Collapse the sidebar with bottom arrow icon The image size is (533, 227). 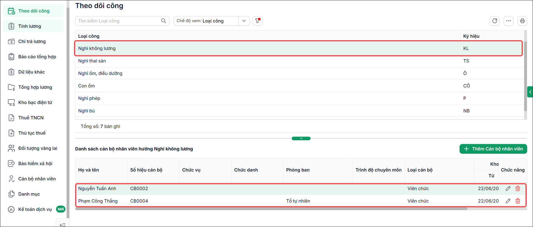tap(63, 225)
